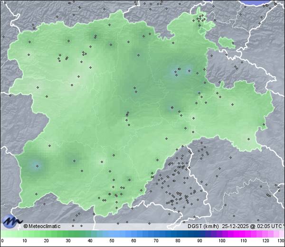This screenshot has width=285, height=247.
Task: Click the blue swatch above scale value 60
Action: click(x=134, y=234)
